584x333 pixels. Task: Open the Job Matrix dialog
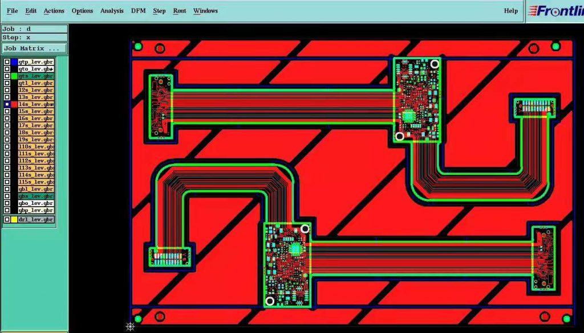pyautogui.click(x=33, y=48)
